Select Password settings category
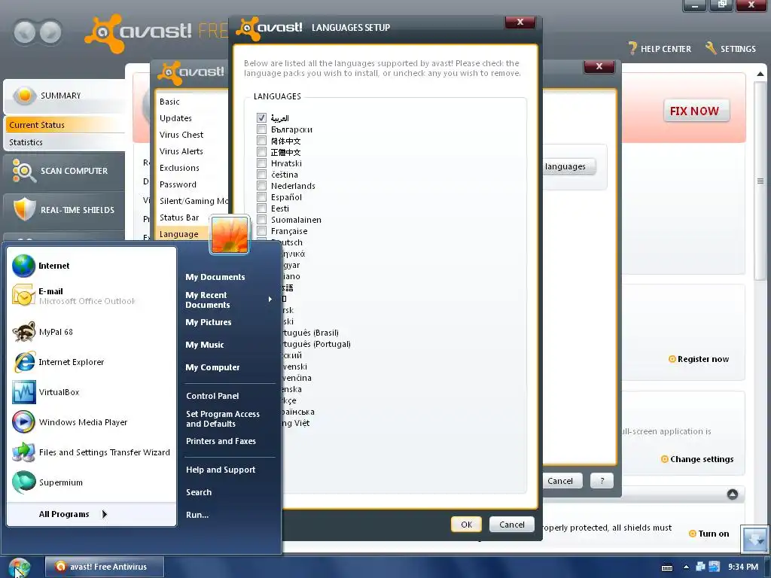Image resolution: width=771 pixels, height=578 pixels. point(178,185)
